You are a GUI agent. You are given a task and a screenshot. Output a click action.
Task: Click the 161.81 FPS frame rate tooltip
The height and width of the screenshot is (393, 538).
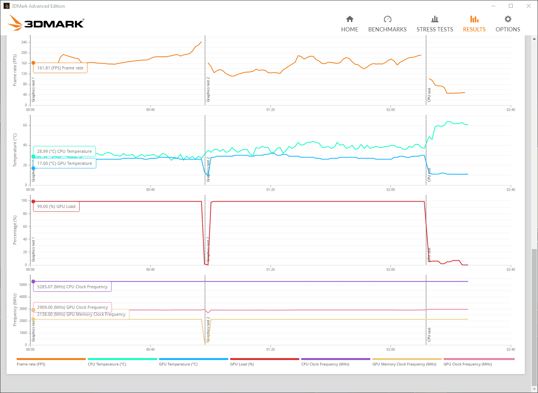tap(60, 68)
